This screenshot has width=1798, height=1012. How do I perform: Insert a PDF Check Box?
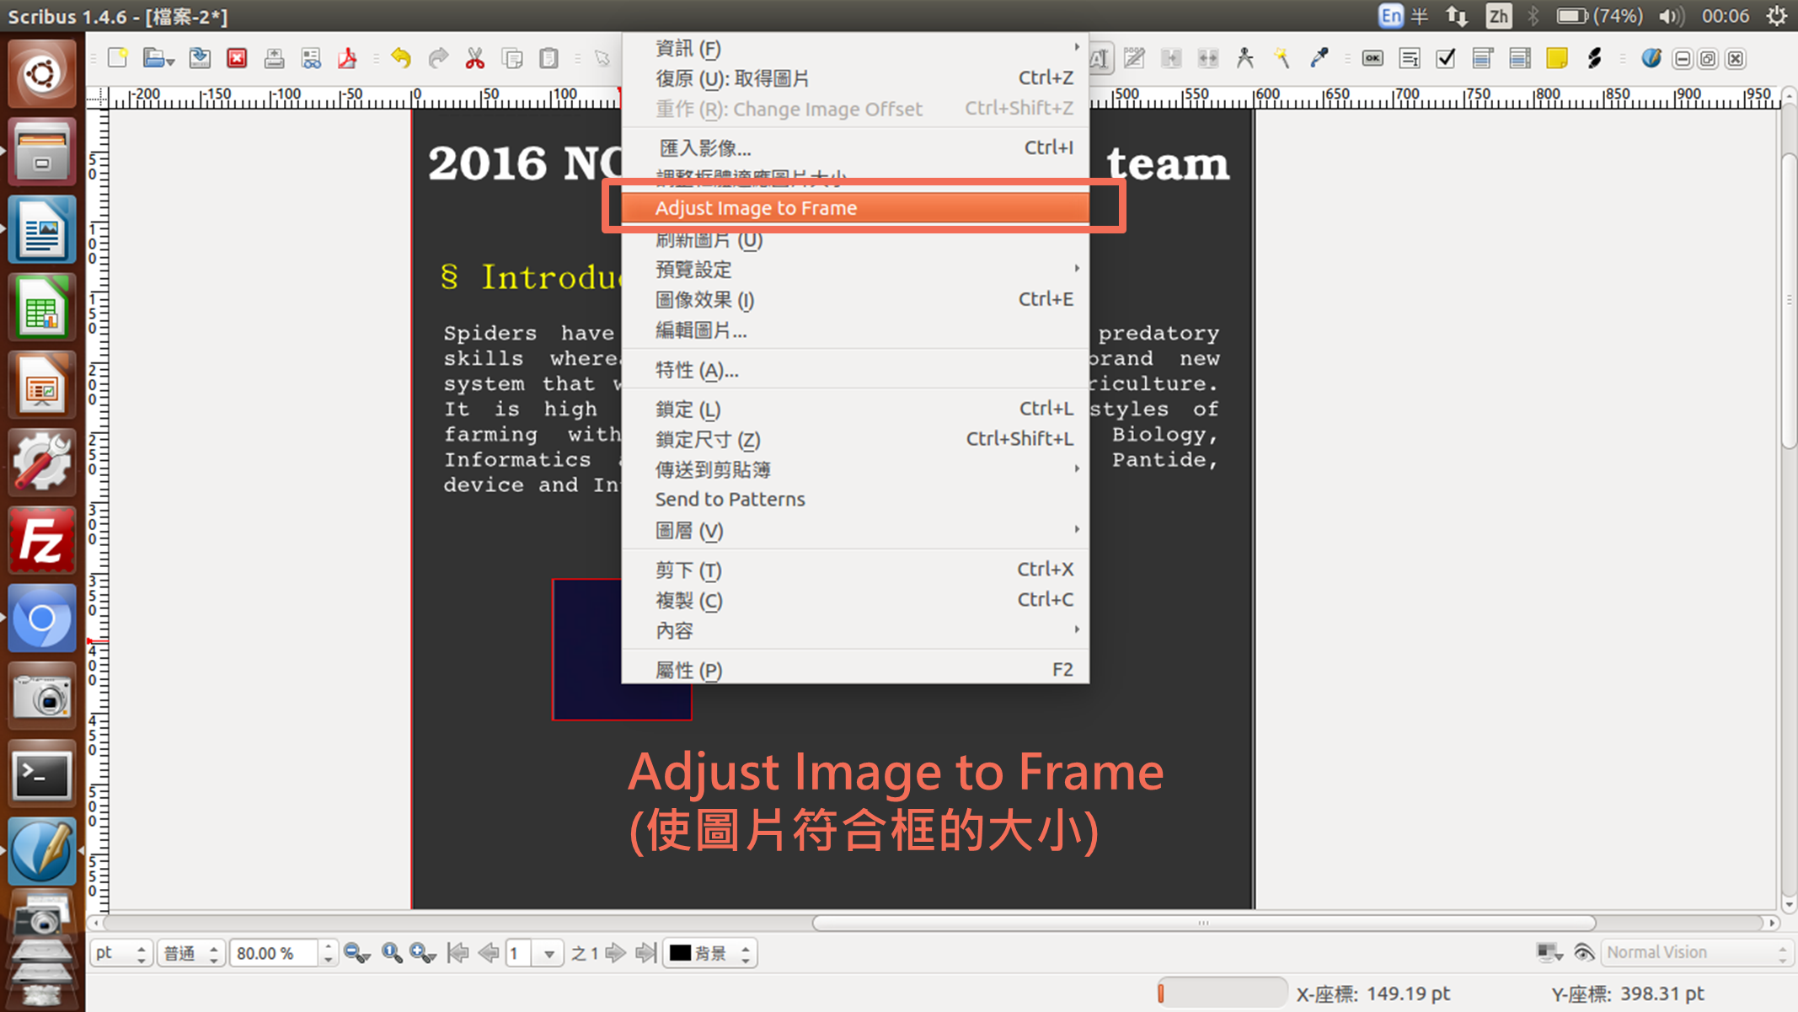point(1446,58)
